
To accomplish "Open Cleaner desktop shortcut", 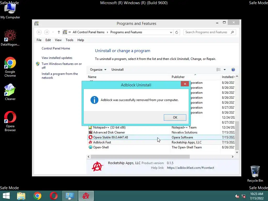I will click(10, 92).
